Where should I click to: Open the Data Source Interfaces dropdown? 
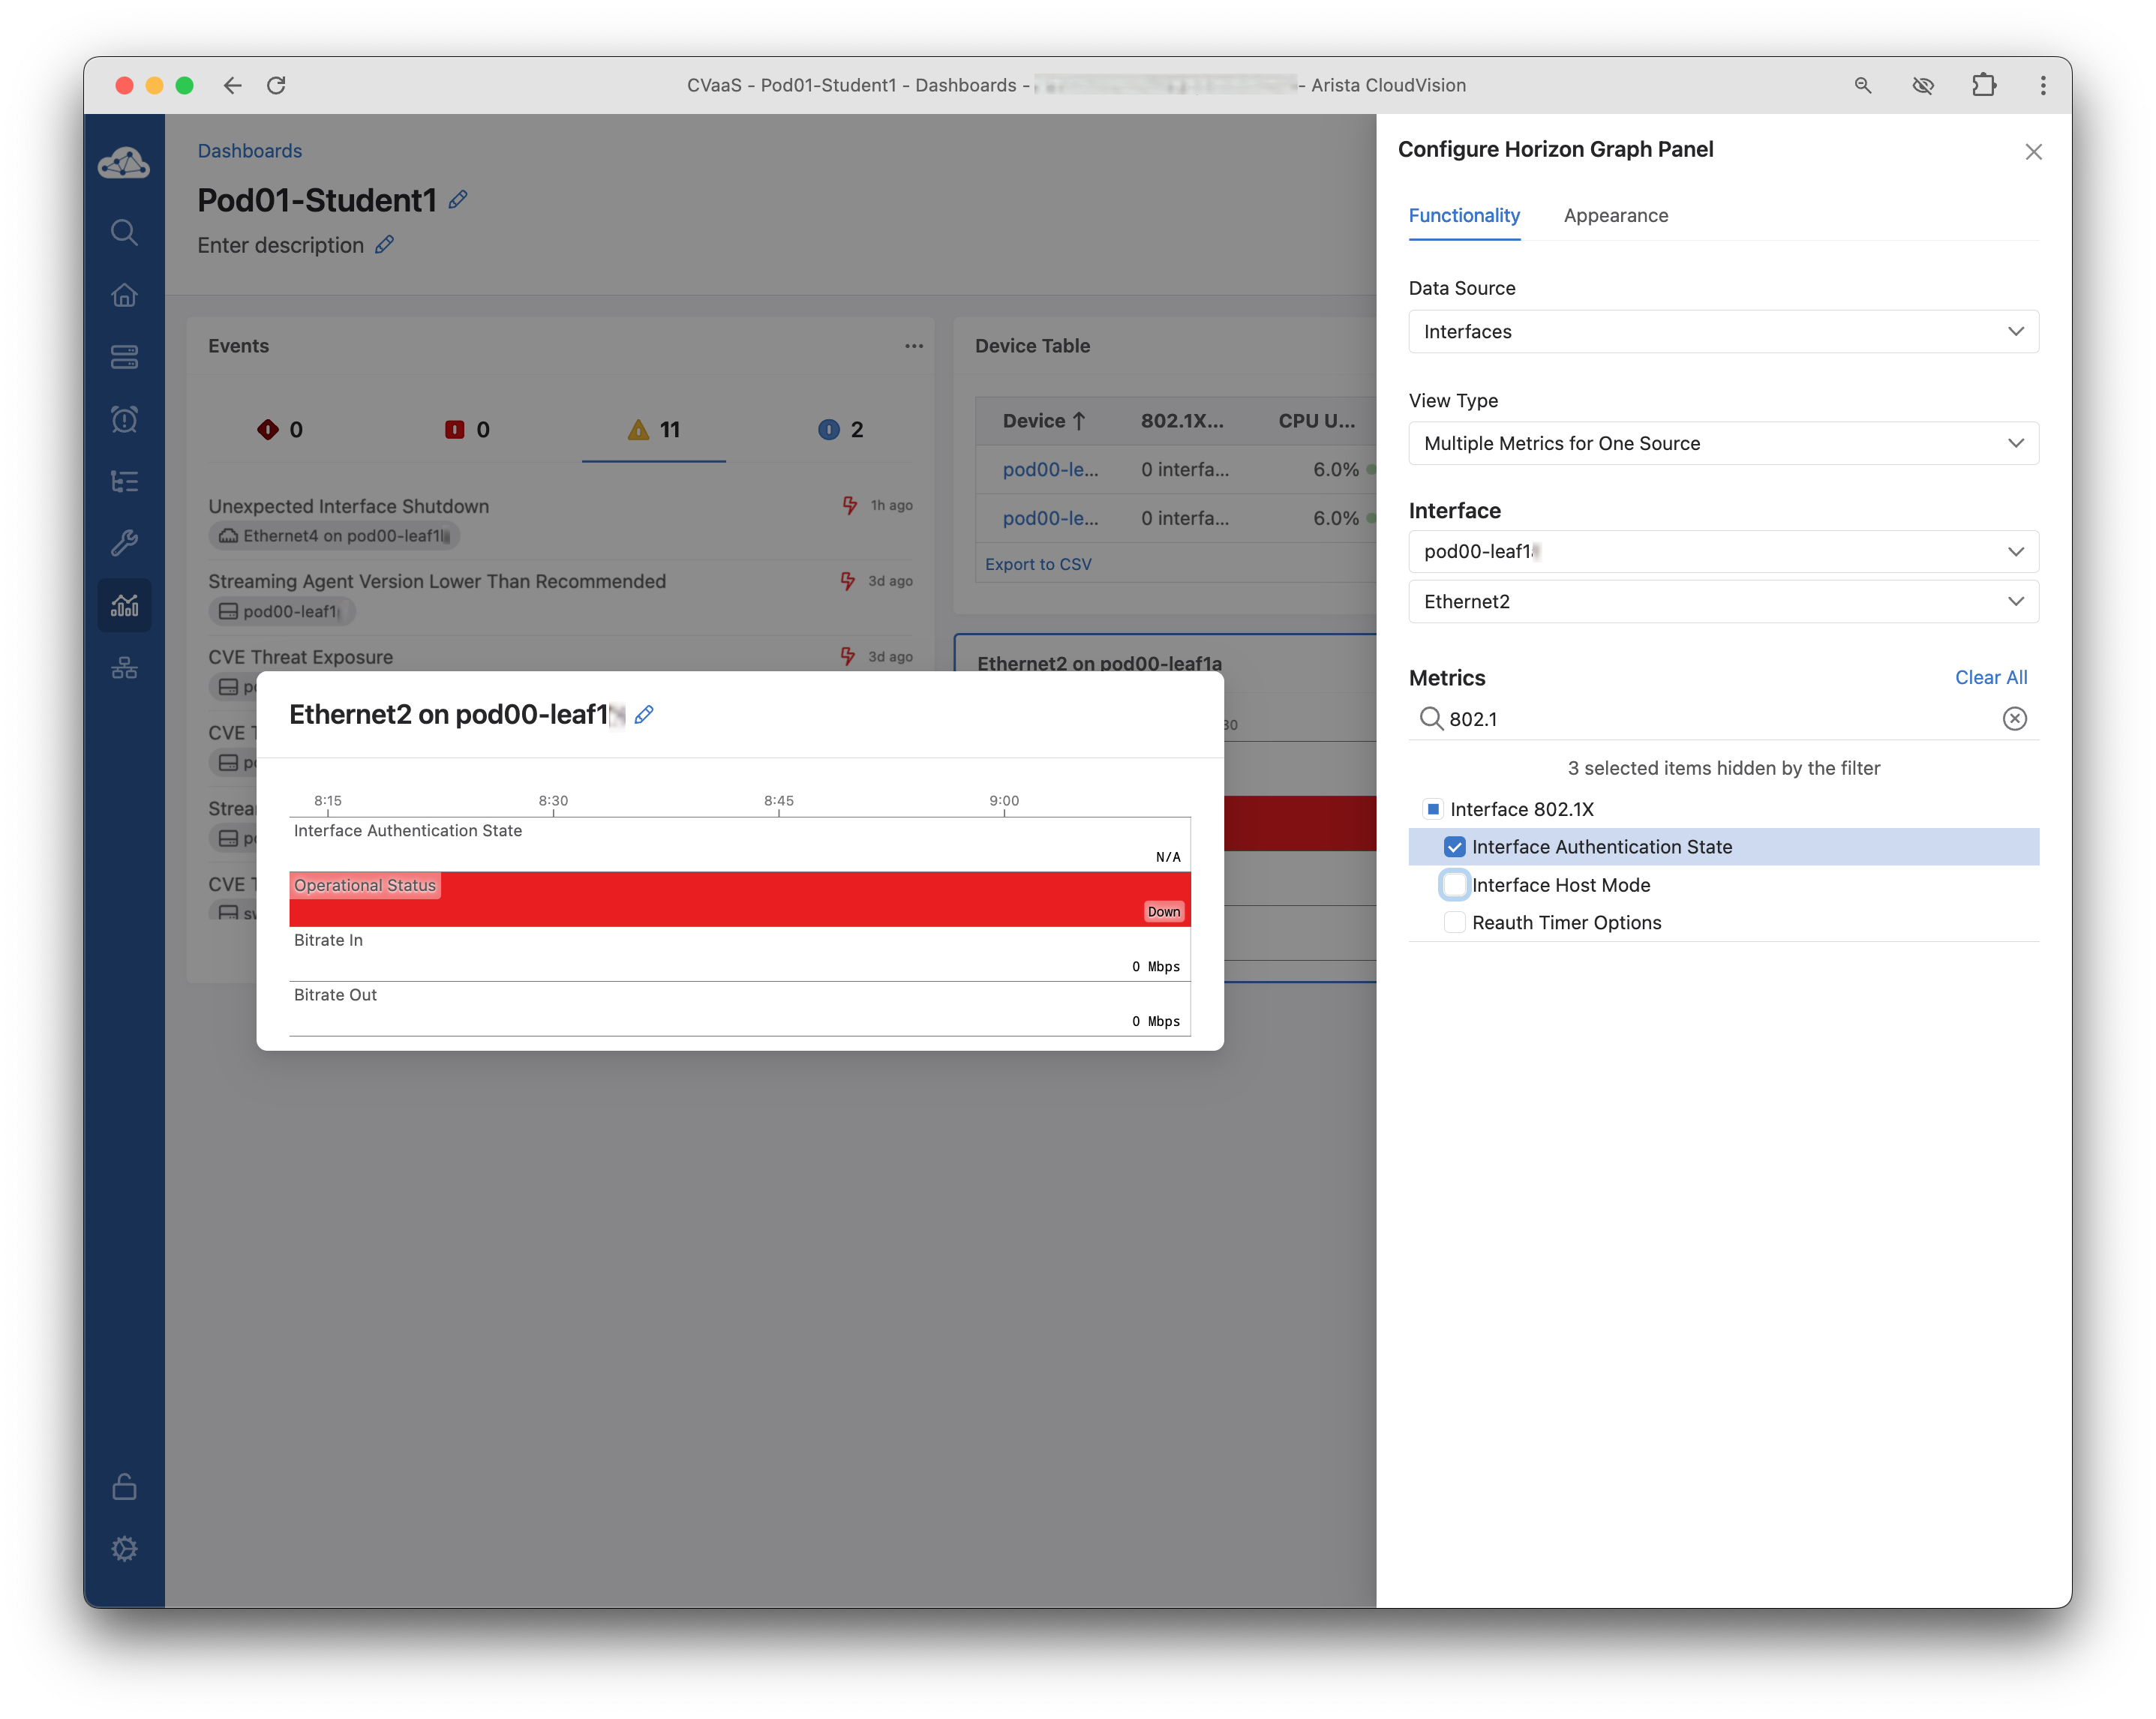click(1722, 331)
